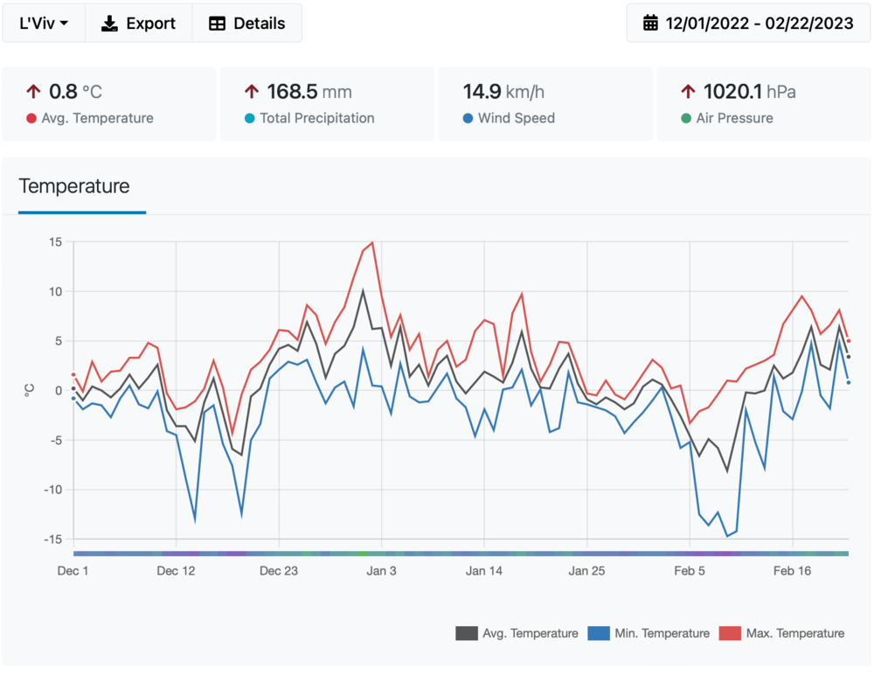Select the Temperature tab
The width and height of the screenshot is (874, 676).
point(74,186)
